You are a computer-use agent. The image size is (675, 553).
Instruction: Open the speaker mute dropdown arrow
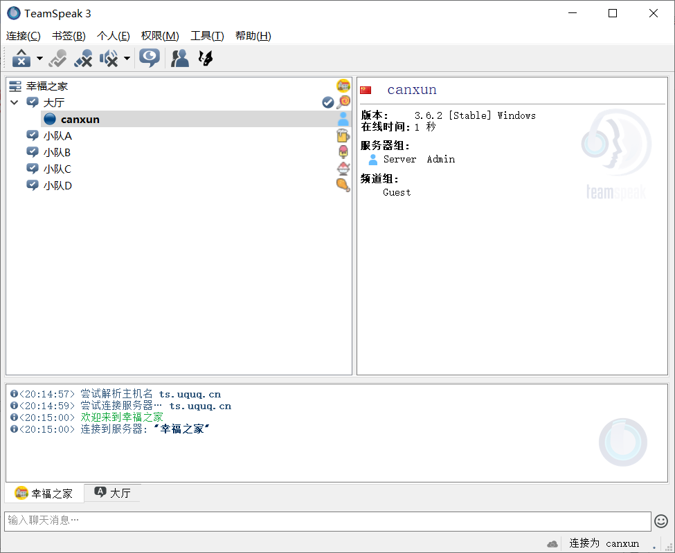[x=127, y=58]
